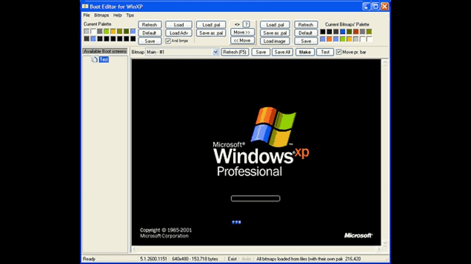Select the Test boot screen tree item
This screenshot has width=471, height=264.
pyautogui.click(x=104, y=59)
